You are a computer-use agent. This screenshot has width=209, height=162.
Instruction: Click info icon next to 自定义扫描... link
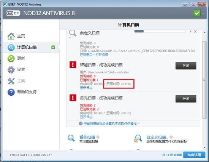click(x=171, y=137)
